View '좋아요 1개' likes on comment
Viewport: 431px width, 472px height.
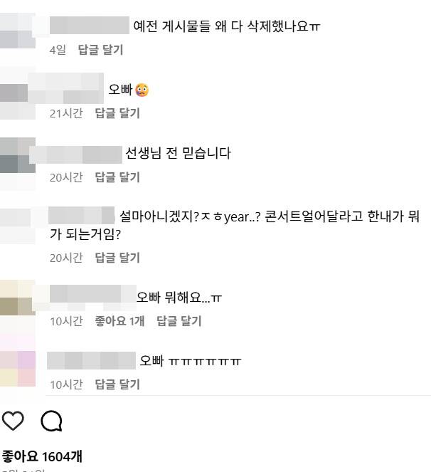[x=119, y=321]
